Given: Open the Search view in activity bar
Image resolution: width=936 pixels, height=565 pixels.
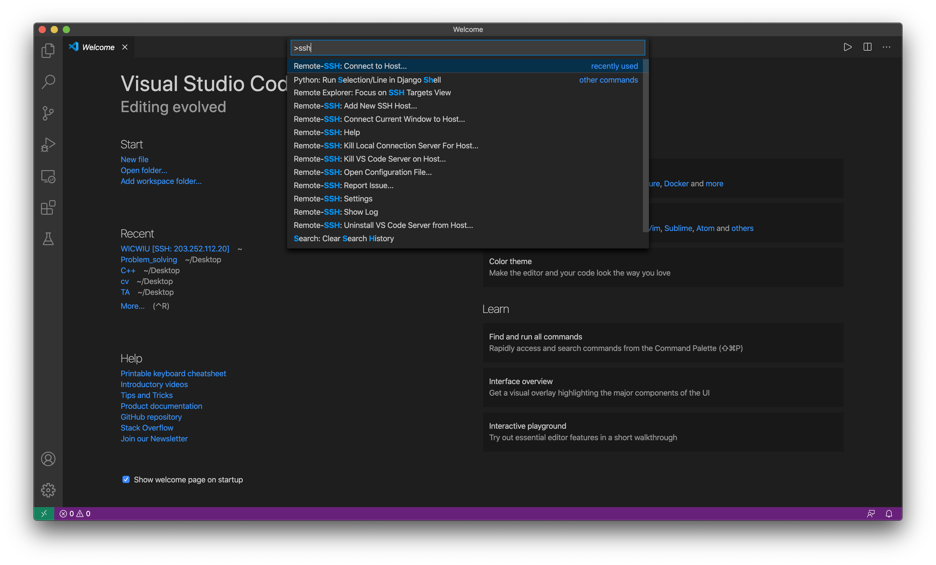Looking at the screenshot, I should (48, 82).
